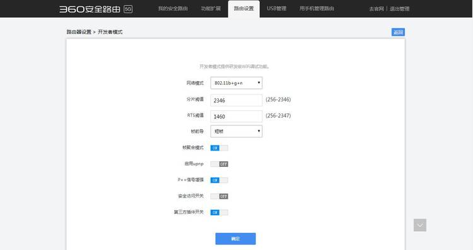Select the 路由设置 tab
This screenshot has height=250, width=473.
click(x=243, y=9)
